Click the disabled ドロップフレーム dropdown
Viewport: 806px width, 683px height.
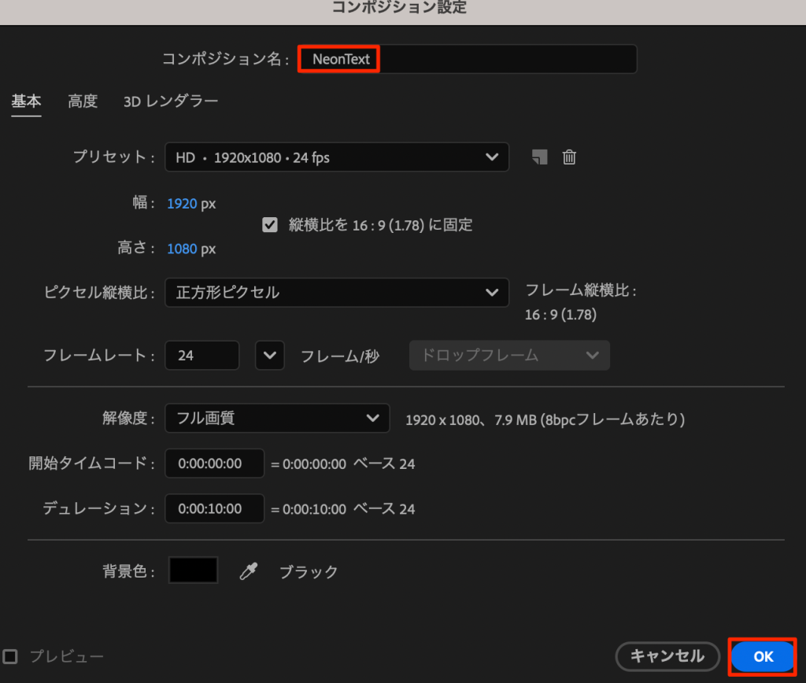pyautogui.click(x=508, y=356)
